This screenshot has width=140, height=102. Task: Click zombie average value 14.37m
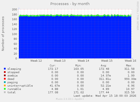106,76
